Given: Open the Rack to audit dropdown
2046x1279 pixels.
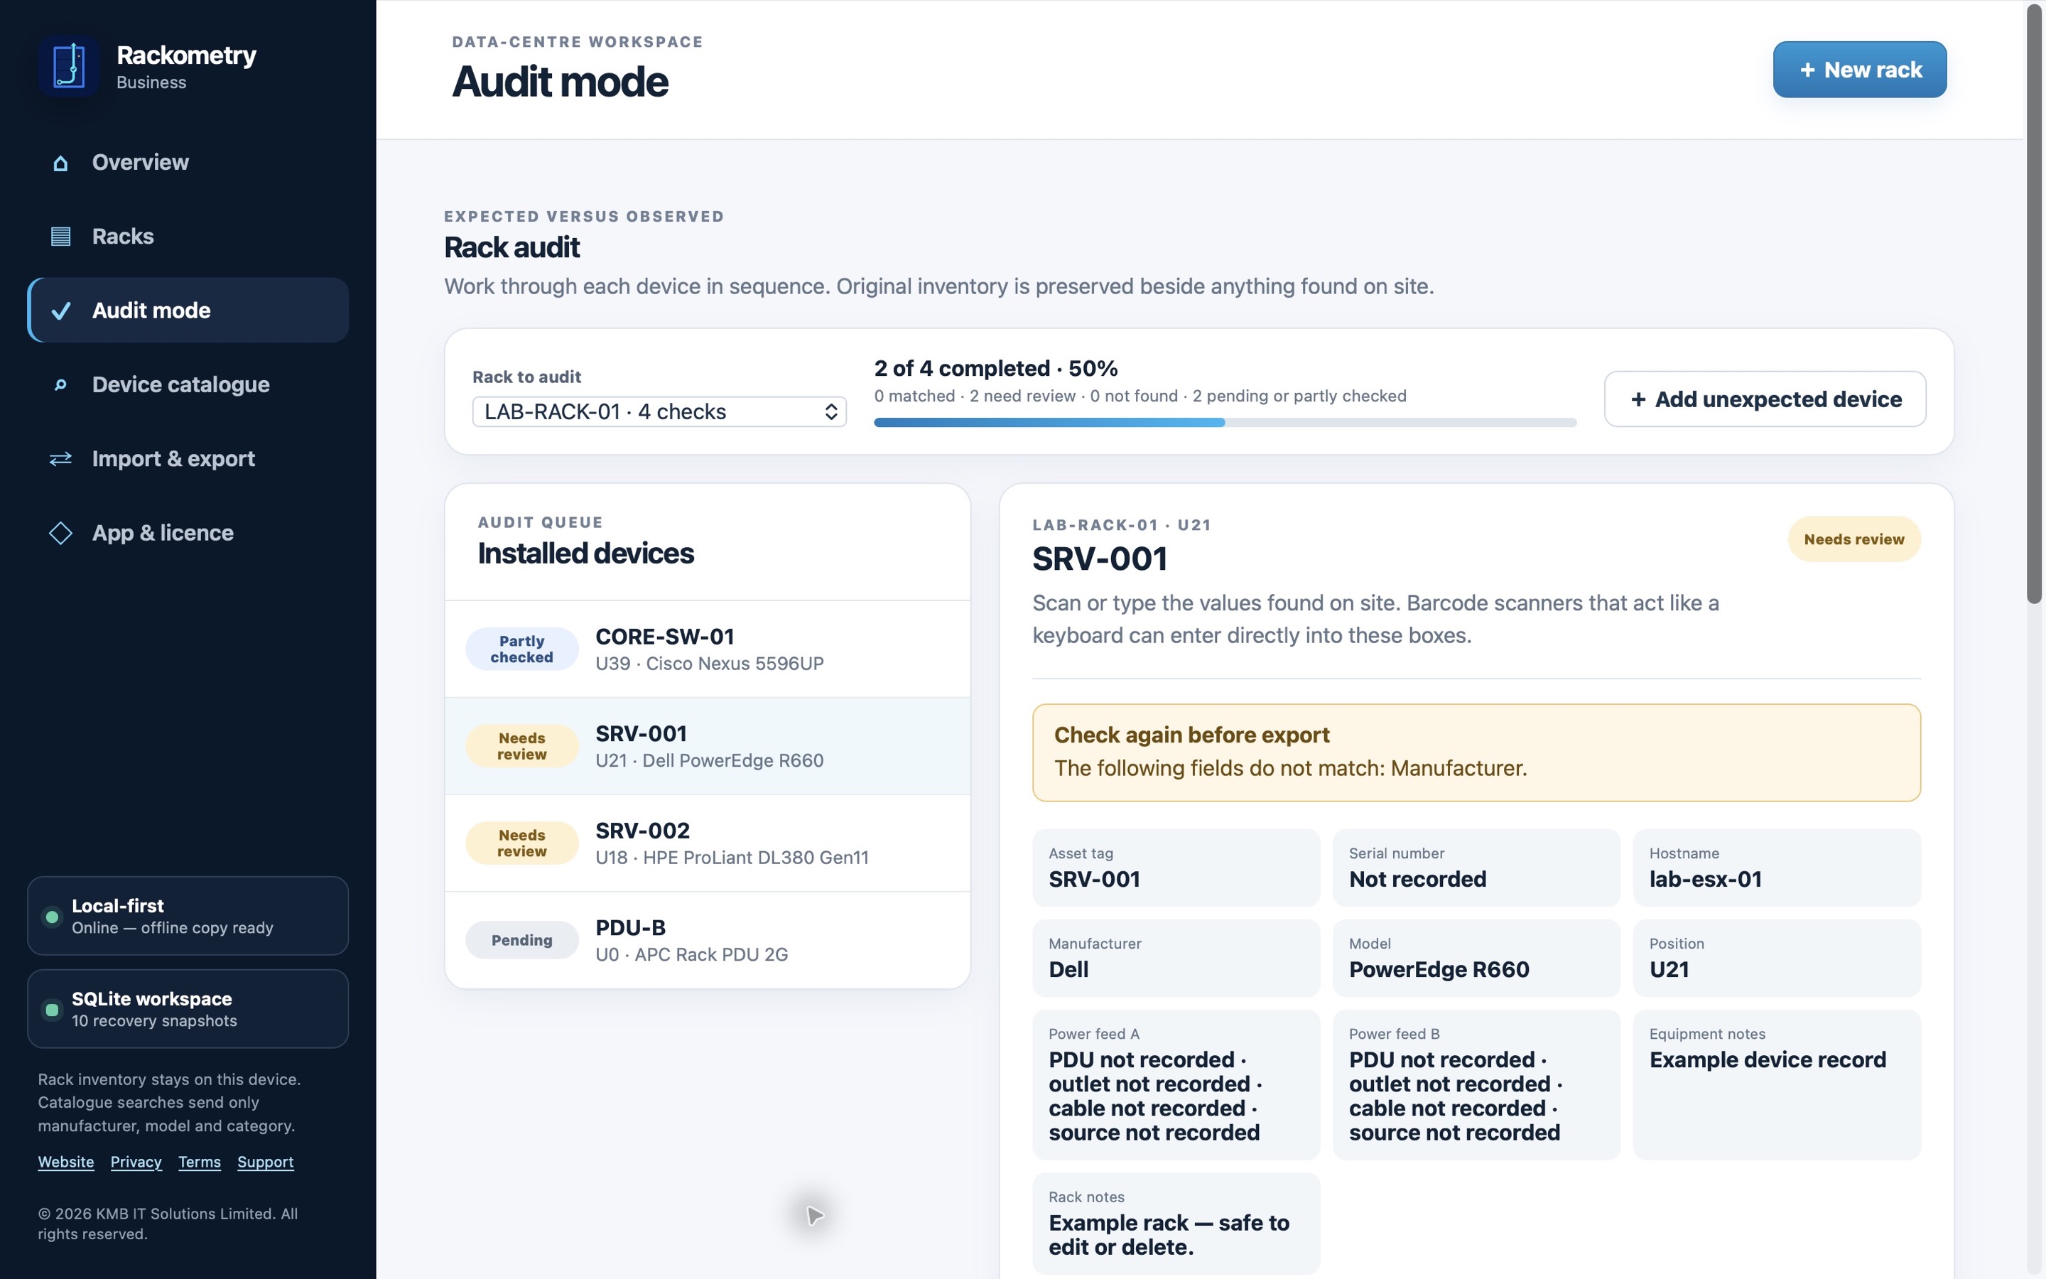Looking at the screenshot, I should pyautogui.click(x=659, y=412).
